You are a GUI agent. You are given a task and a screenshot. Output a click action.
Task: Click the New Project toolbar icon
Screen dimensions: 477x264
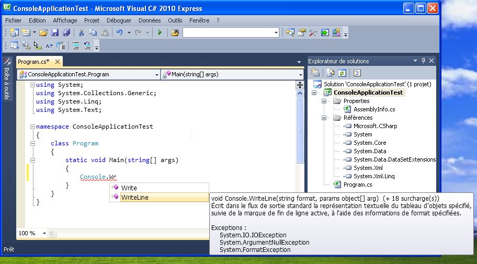(x=14, y=32)
